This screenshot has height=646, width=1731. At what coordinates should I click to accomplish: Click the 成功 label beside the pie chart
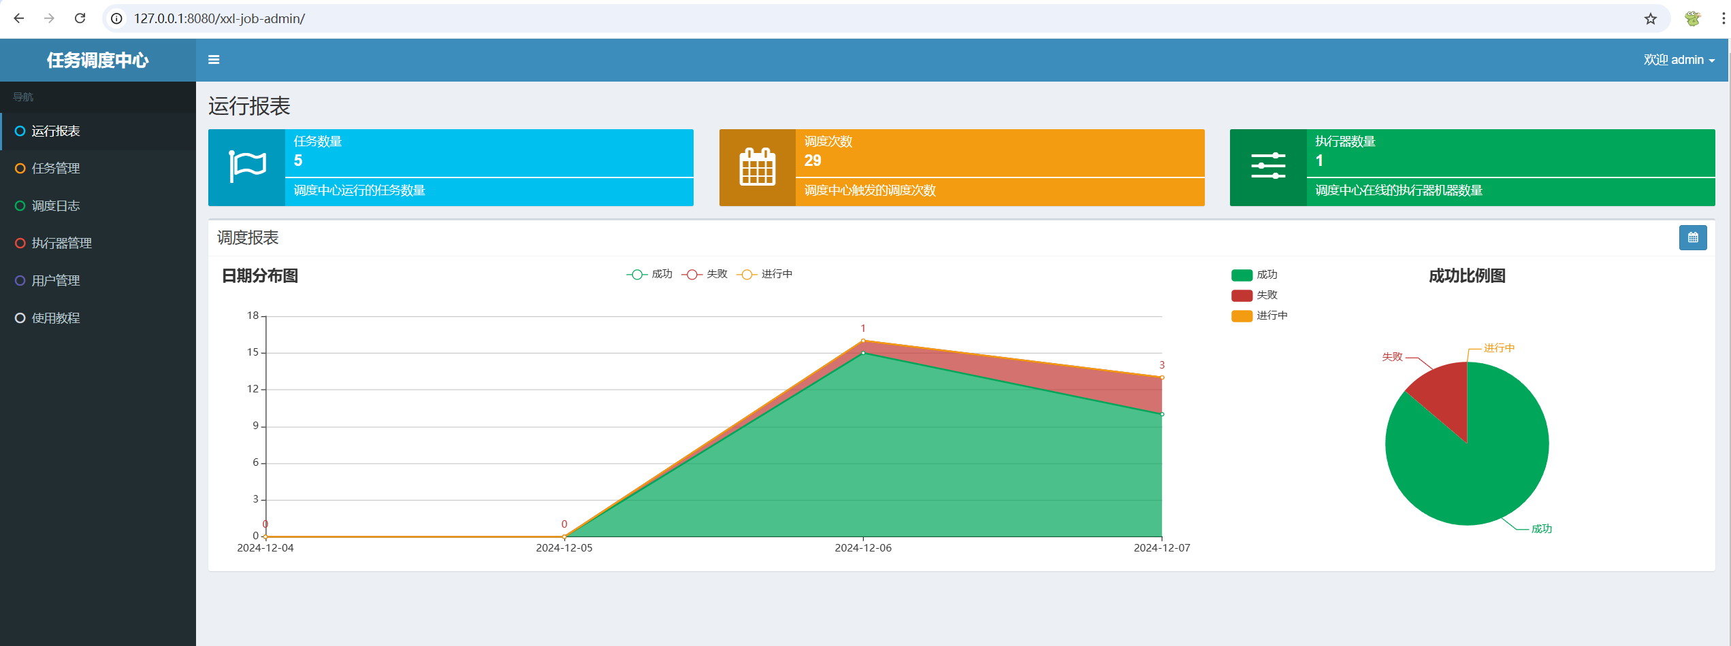tap(1542, 529)
